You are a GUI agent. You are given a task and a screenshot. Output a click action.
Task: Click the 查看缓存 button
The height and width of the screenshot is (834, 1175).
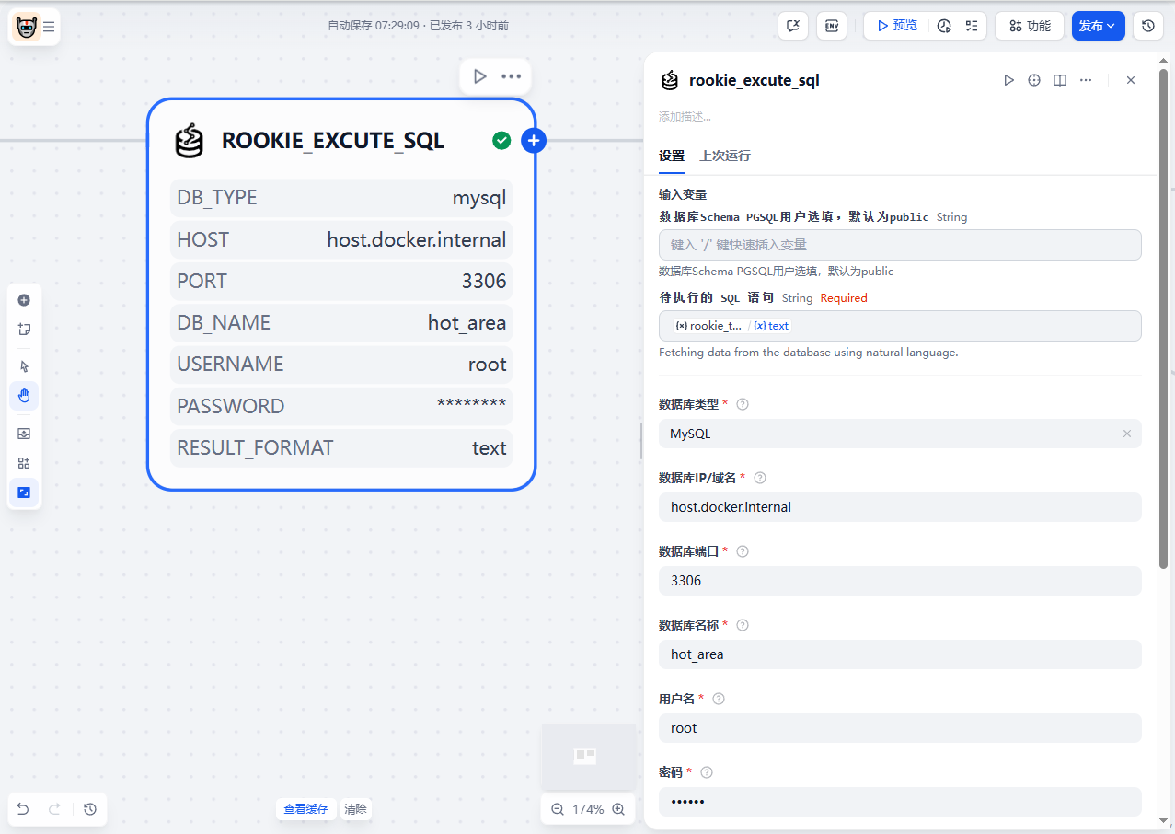pos(305,809)
